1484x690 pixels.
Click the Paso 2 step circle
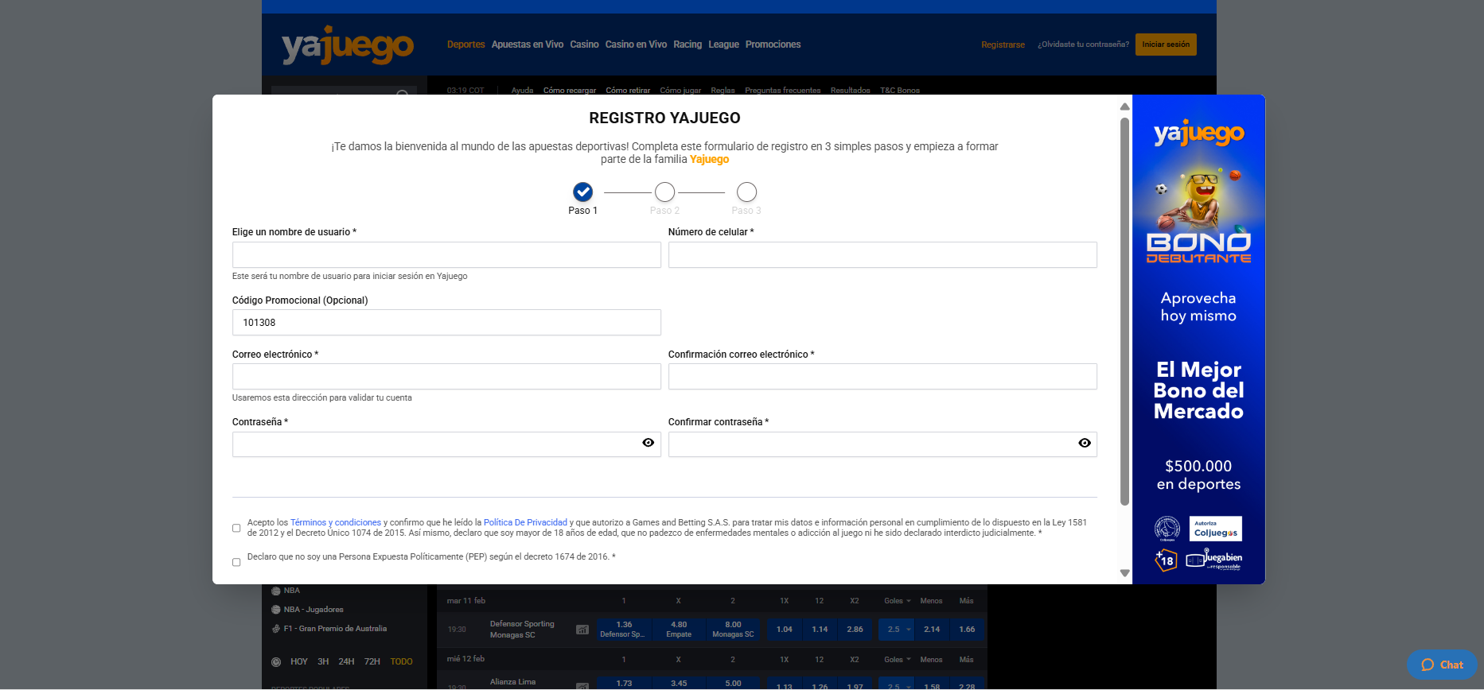(x=664, y=192)
